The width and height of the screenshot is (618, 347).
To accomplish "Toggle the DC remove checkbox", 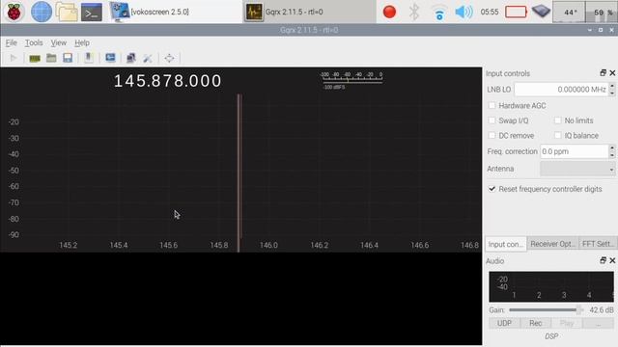I will (492, 135).
